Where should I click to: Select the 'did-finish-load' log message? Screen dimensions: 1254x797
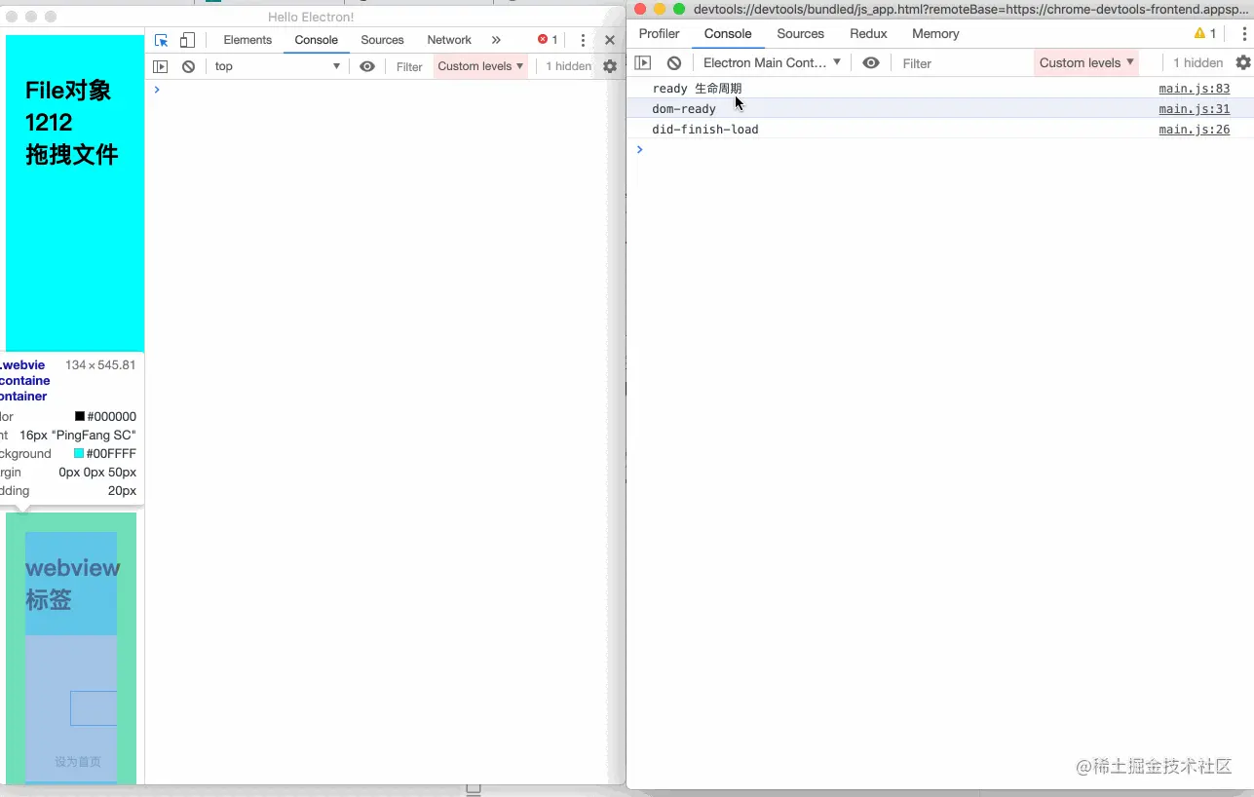click(705, 130)
